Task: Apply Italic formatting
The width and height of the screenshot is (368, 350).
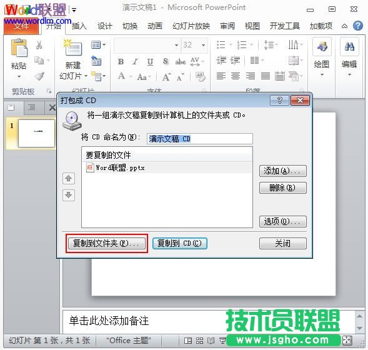Action: click(x=135, y=62)
